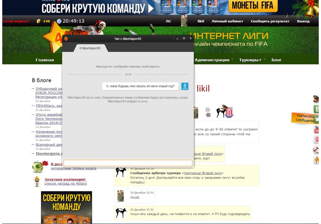Click the orange chat logo in the chat title bar

(x=66, y=38)
